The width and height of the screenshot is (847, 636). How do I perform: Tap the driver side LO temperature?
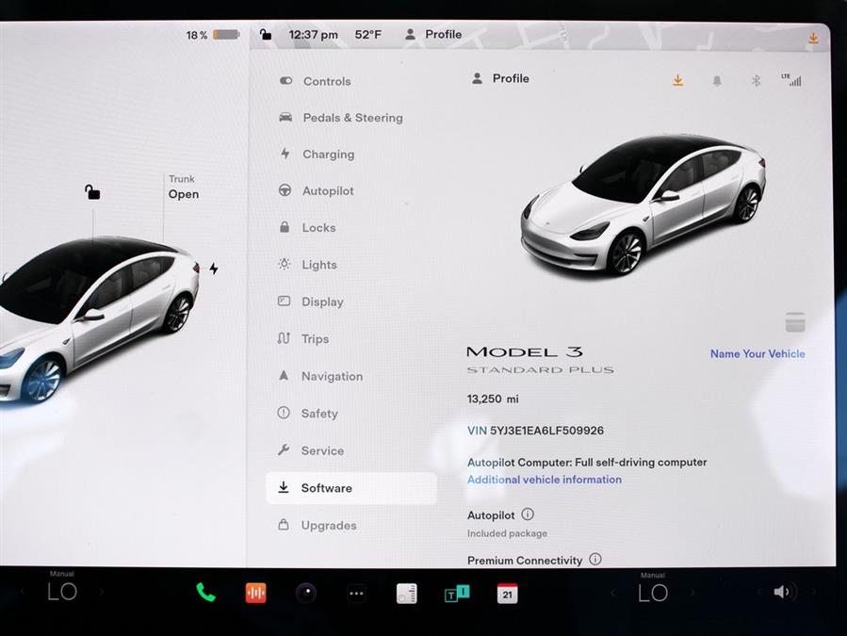62,593
